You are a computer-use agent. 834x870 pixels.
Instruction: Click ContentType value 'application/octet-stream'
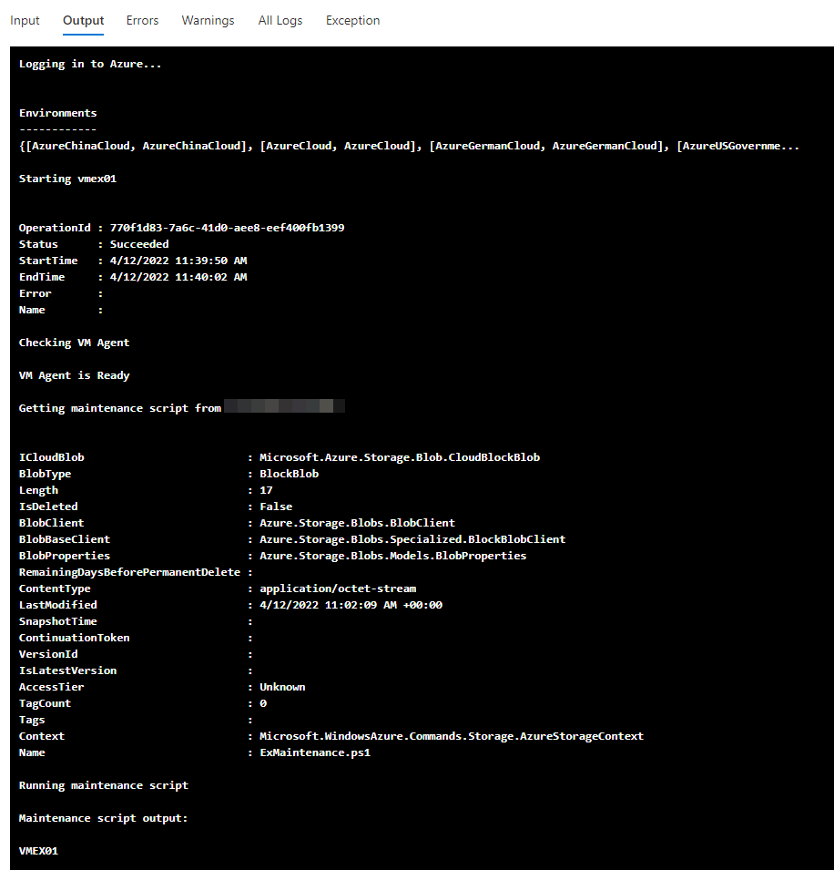pyautogui.click(x=338, y=589)
